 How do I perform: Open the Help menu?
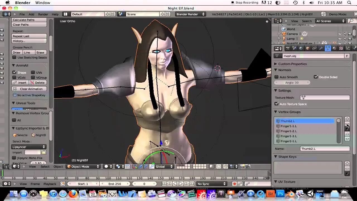click(x=55, y=14)
